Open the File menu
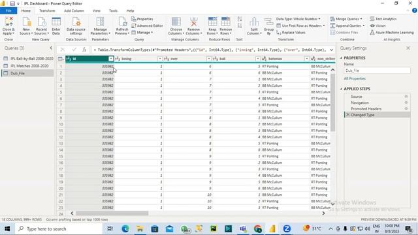418x235 pixels. click(x=8, y=10)
